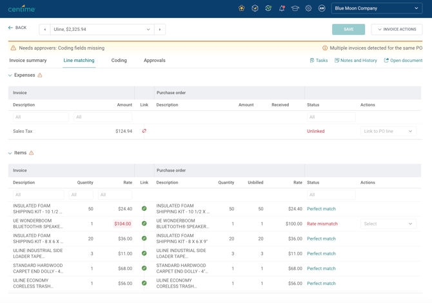This screenshot has width=432, height=303.
Task: Go to previous invoice arrow
Action: (x=44, y=29)
